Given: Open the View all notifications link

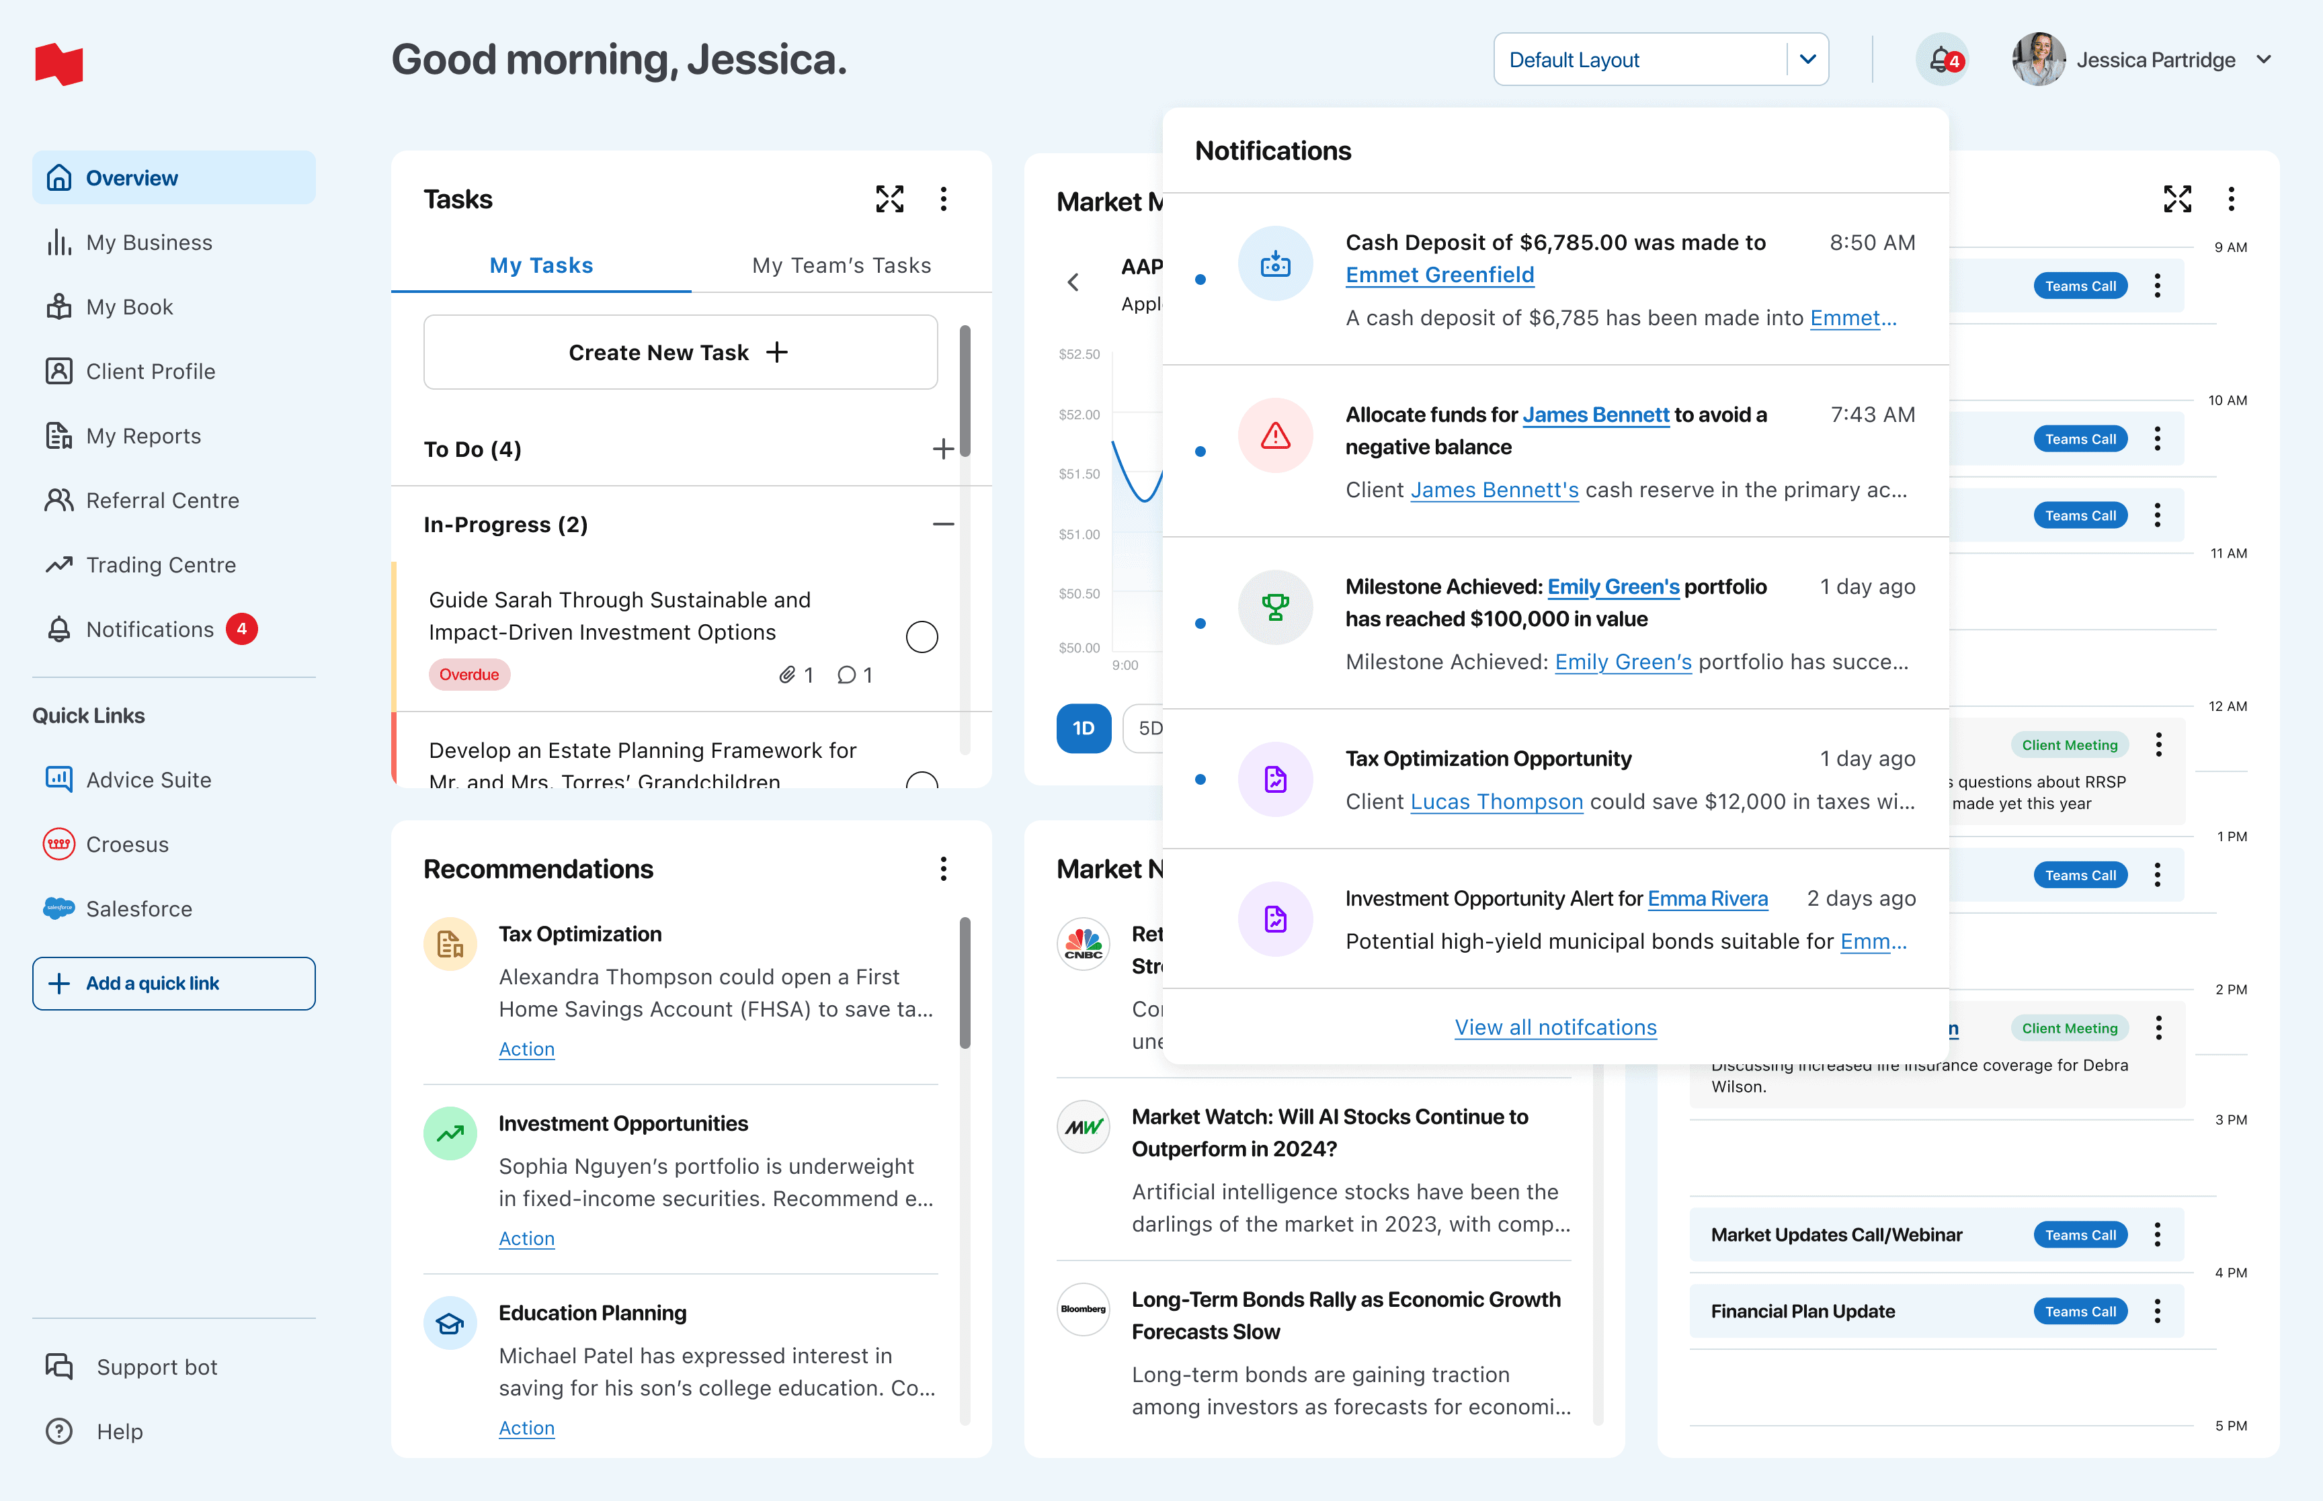Looking at the screenshot, I should [1555, 1027].
